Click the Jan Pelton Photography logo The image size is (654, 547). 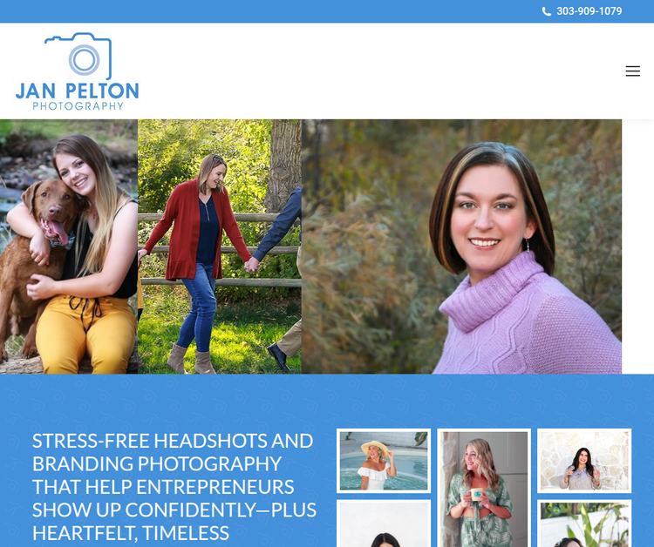(x=77, y=71)
